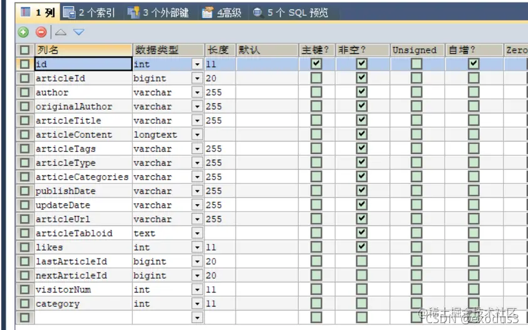The image size is (528, 330).
Task: Open the '5 个 SQL 预览' tab
Action: pyautogui.click(x=291, y=13)
